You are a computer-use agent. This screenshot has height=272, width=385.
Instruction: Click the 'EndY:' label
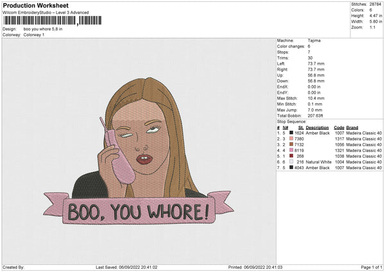point(282,92)
